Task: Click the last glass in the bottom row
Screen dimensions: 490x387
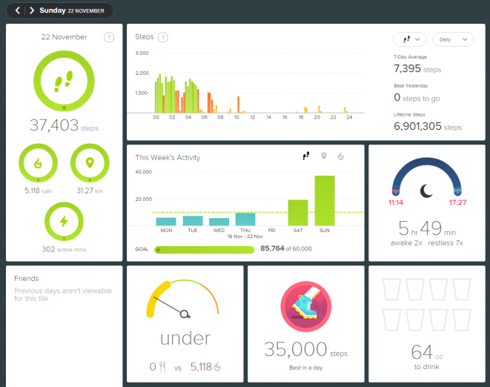Action: click(x=462, y=320)
